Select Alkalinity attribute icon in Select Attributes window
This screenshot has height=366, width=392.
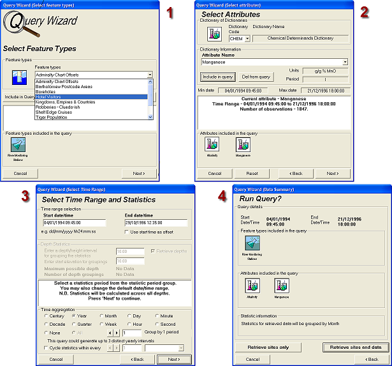click(x=212, y=146)
